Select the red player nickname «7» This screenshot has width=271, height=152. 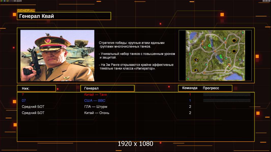[x=23, y=94]
